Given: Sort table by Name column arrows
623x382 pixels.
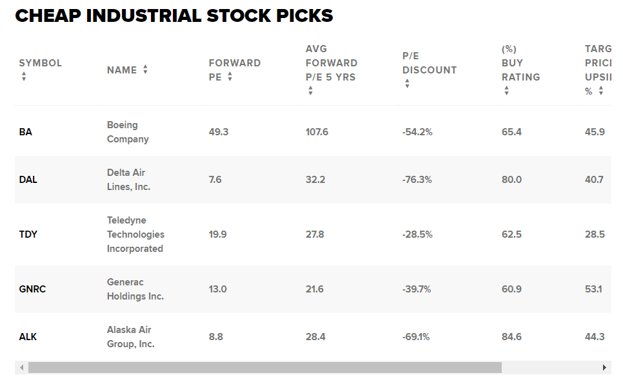Looking at the screenshot, I should click(145, 70).
